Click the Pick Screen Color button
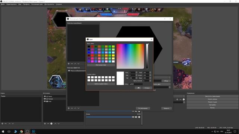This screenshot has width=239, height=134. [x=101, y=65]
